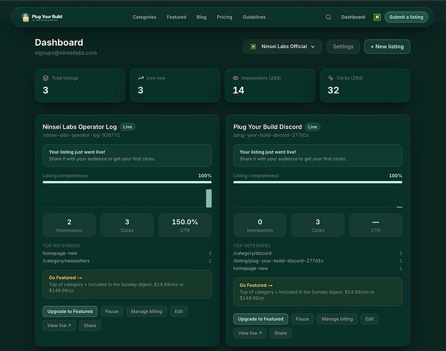Click Submit a listing button

(406, 17)
